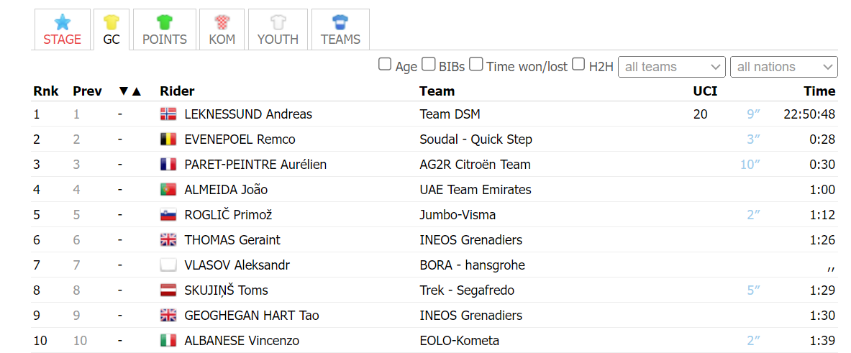The image size is (851, 353).
Task: Expand the all nations dropdown
Action: (x=784, y=67)
